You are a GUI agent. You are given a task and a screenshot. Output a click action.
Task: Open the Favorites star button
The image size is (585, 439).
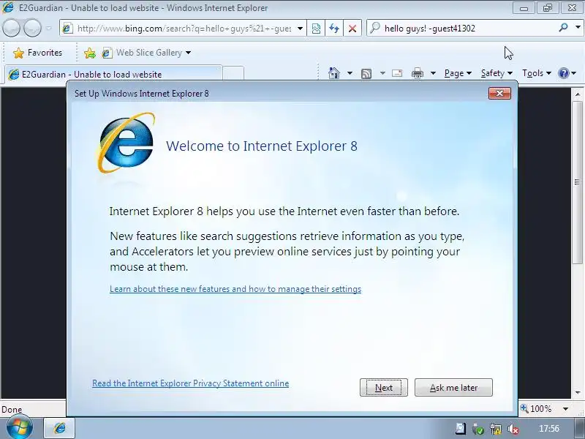pyautogui.click(x=37, y=53)
